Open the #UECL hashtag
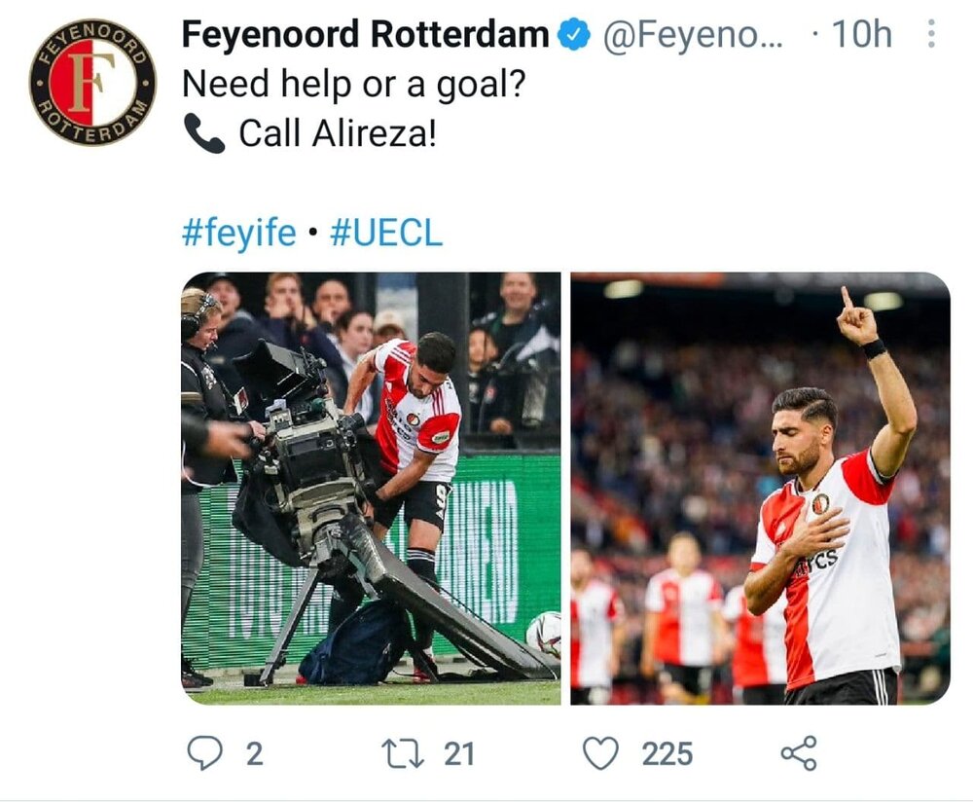The width and height of the screenshot is (973, 802). pyautogui.click(x=385, y=234)
